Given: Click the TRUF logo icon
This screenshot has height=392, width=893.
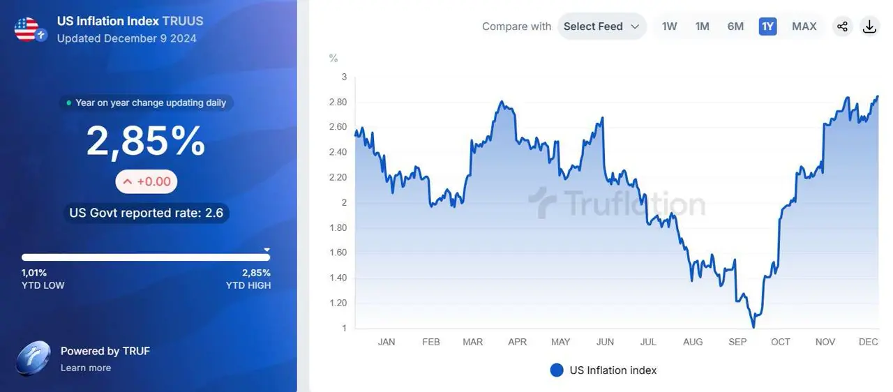Looking at the screenshot, I should (33, 359).
